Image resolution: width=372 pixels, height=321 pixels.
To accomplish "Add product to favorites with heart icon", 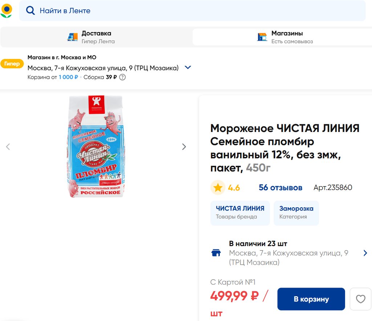I will [x=360, y=299].
